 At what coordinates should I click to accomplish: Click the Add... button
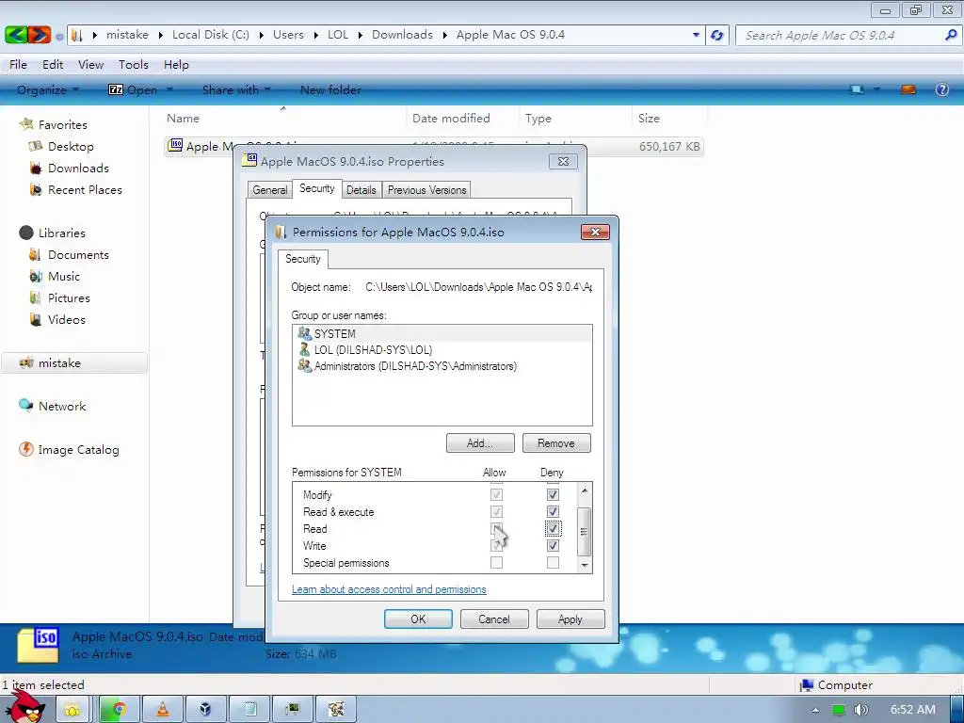coord(480,443)
